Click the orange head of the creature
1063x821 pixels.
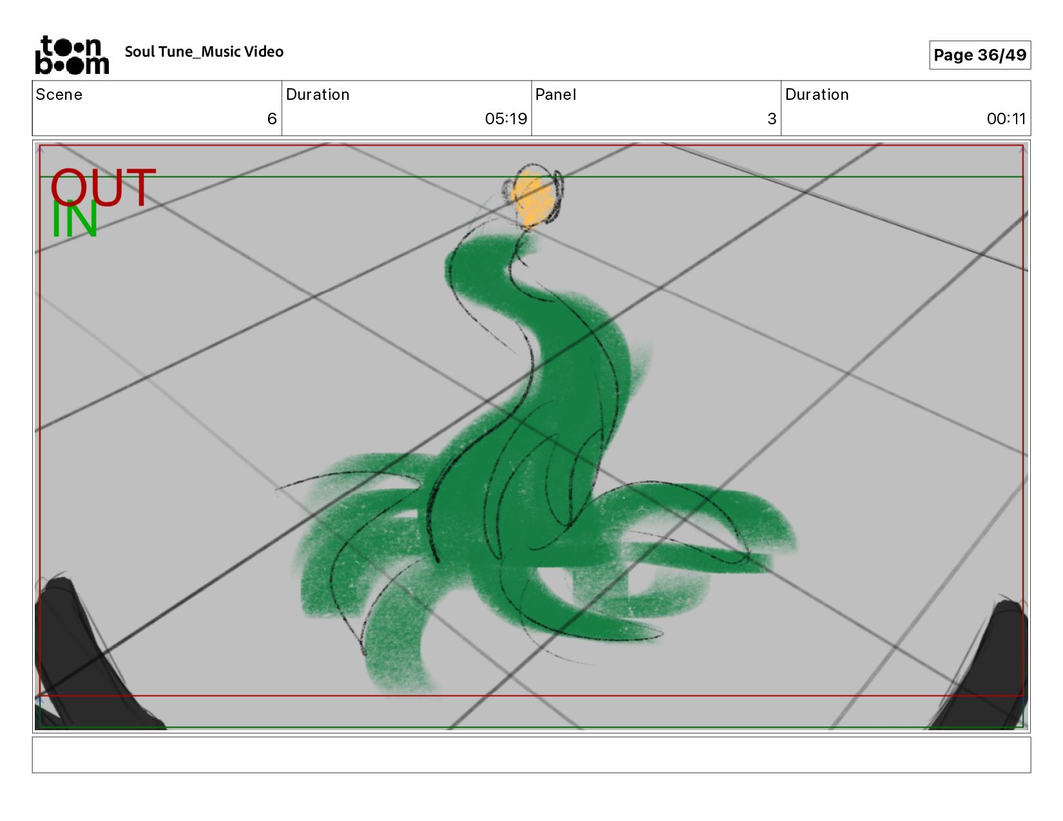(532, 198)
